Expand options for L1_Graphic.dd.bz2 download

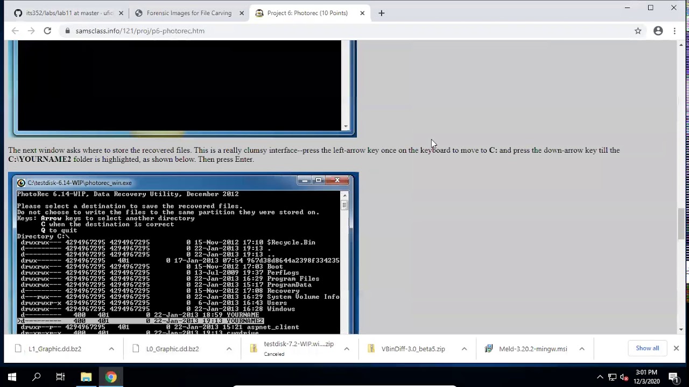tap(111, 349)
